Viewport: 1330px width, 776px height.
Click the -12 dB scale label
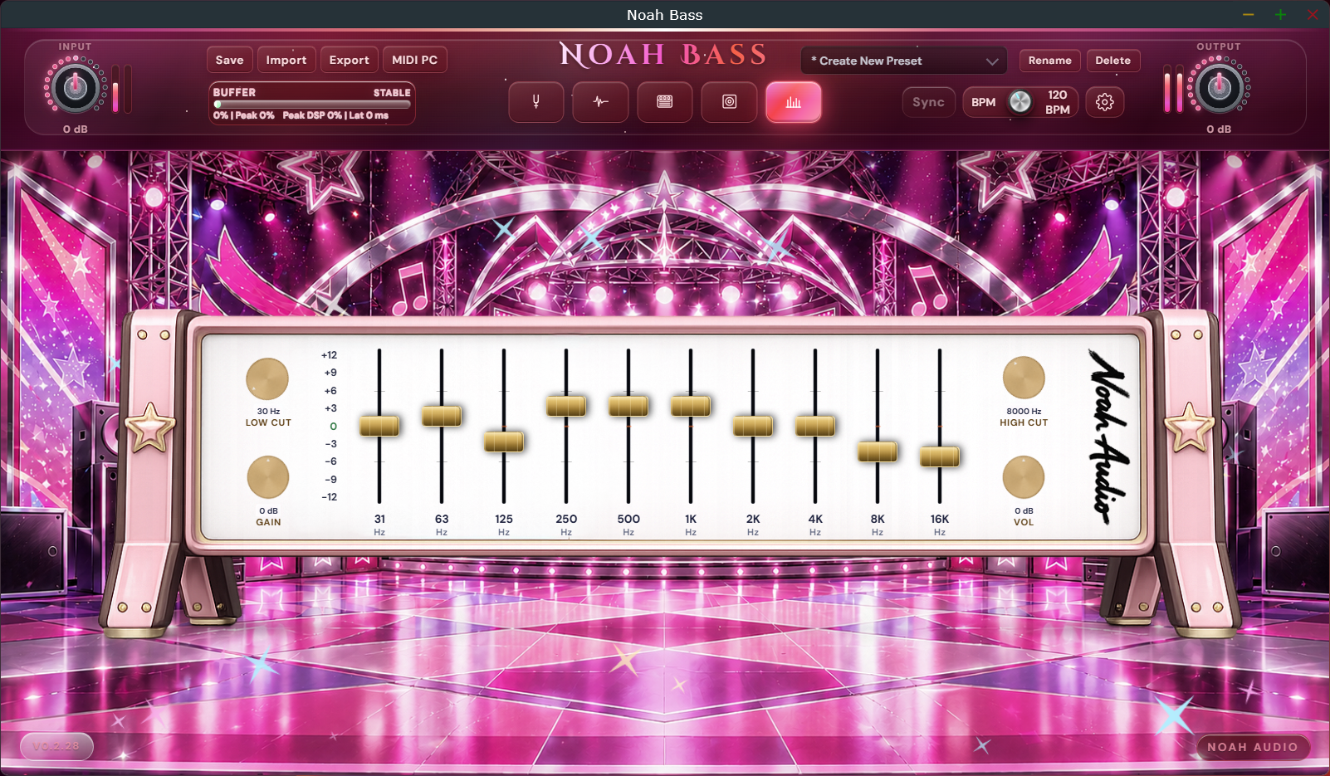pos(330,497)
